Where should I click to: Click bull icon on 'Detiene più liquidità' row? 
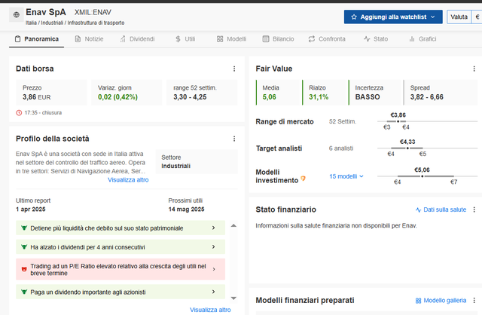coord(24,228)
